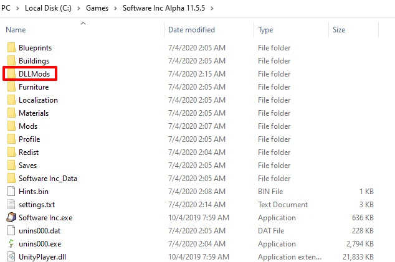Viewport: 395px width, 262px height.
Task: Click the Buildings folder icon
Action: click(11, 60)
